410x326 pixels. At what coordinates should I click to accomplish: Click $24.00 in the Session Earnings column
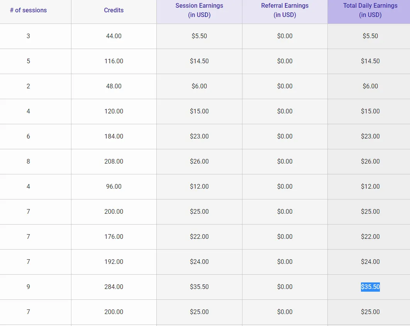(x=199, y=262)
